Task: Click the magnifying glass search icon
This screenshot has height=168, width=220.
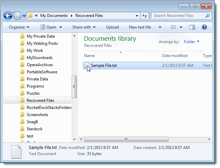Action: coord(207,16)
